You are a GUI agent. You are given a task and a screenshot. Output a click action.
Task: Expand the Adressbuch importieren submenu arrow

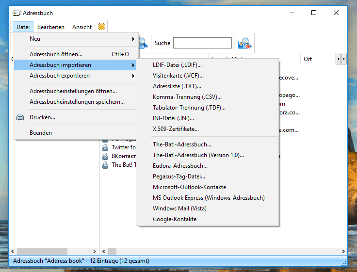click(x=133, y=65)
